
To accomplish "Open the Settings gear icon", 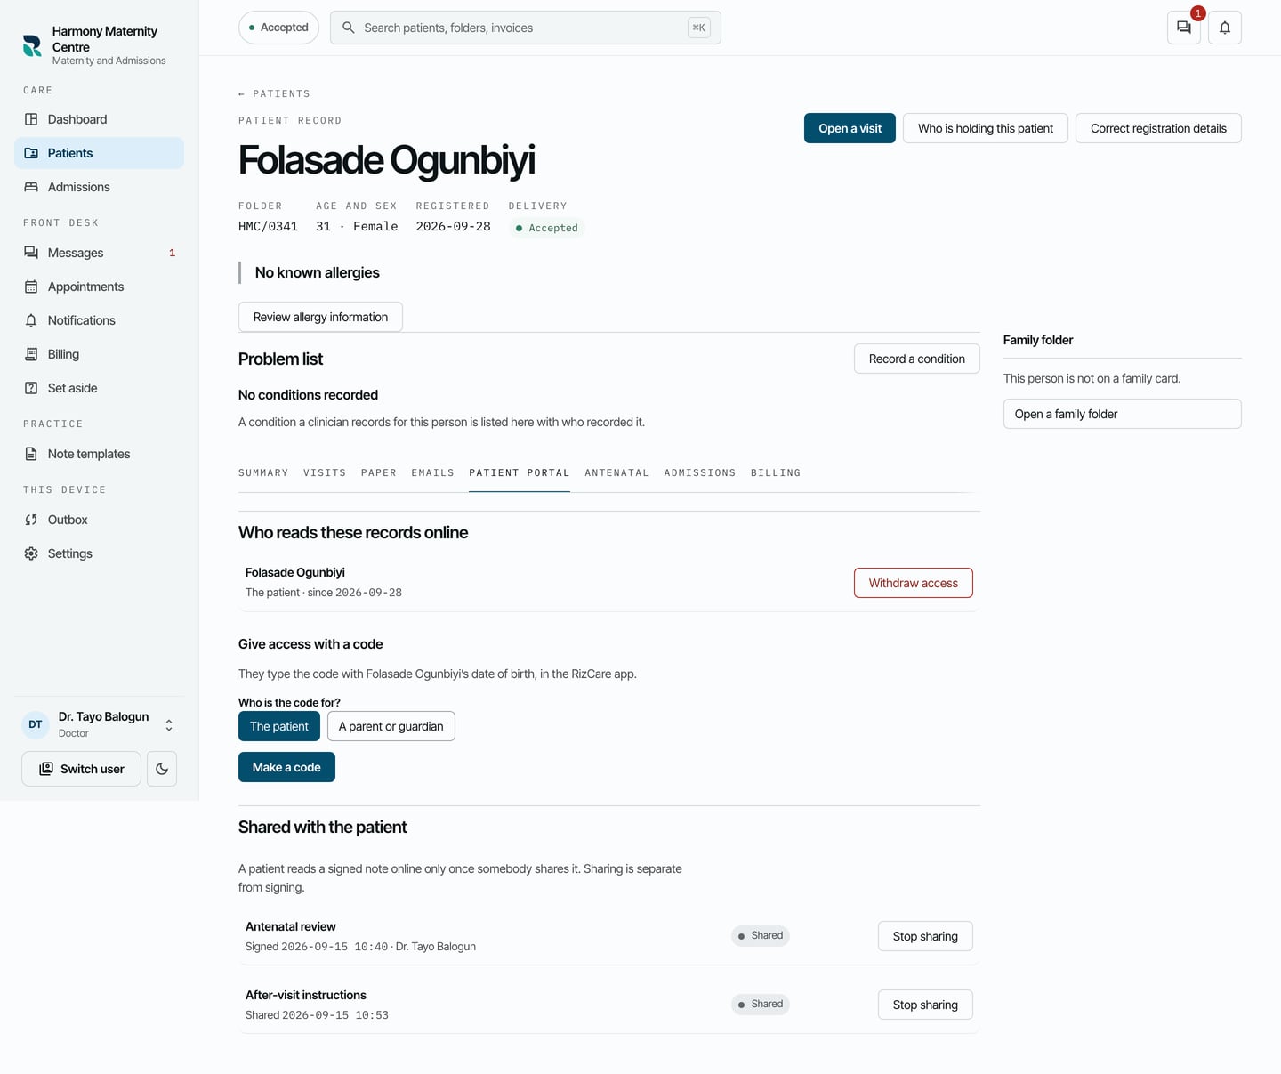I will pyautogui.click(x=31, y=553).
